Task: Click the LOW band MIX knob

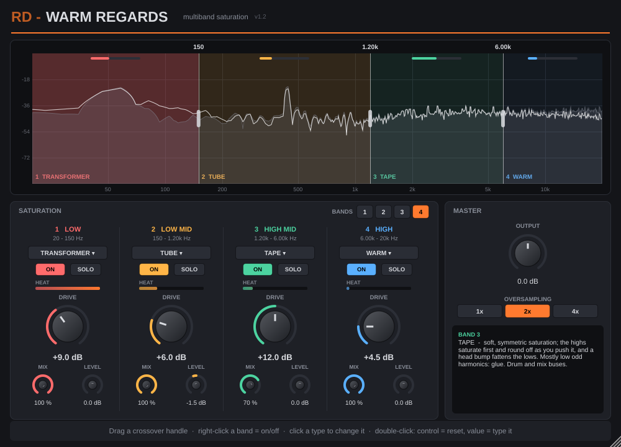Action: tap(43, 385)
